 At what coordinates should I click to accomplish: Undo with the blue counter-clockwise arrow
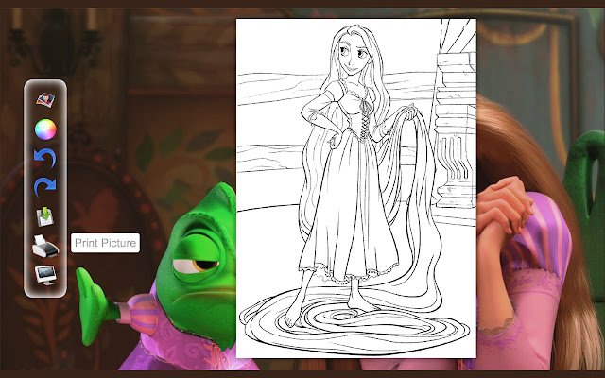tap(45, 158)
